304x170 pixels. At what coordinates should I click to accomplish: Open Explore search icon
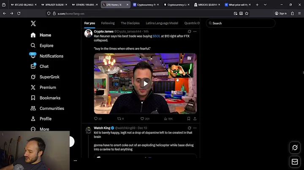(x=33, y=45)
